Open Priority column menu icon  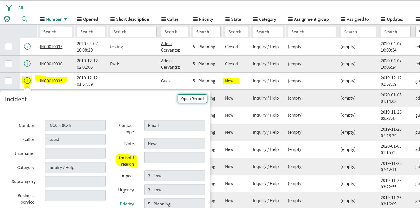point(196,19)
